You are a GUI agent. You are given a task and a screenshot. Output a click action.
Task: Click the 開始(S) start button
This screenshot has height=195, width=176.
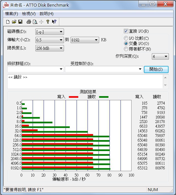coord(156,69)
